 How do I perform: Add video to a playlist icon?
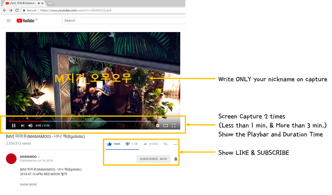pos(166,144)
